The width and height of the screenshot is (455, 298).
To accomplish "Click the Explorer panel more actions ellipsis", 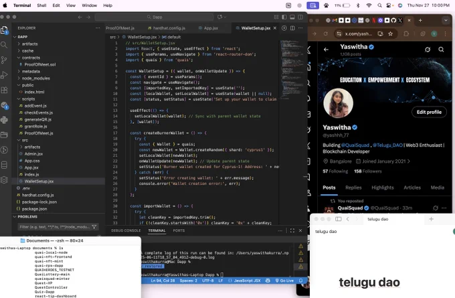I will pyautogui.click(x=98, y=28).
